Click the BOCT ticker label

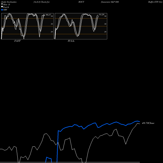[x=81, y=2]
